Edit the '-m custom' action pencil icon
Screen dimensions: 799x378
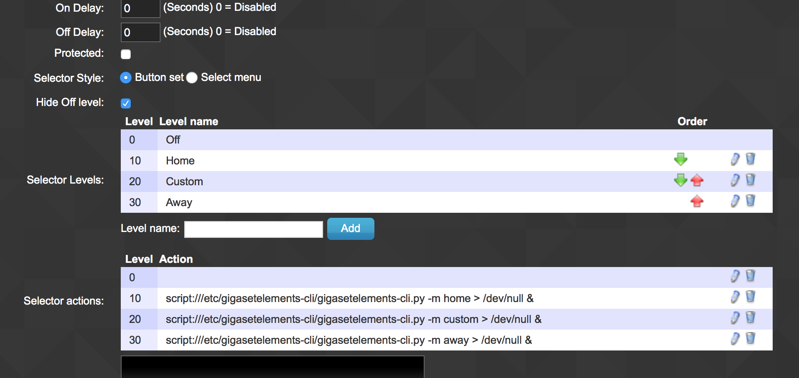coord(735,318)
